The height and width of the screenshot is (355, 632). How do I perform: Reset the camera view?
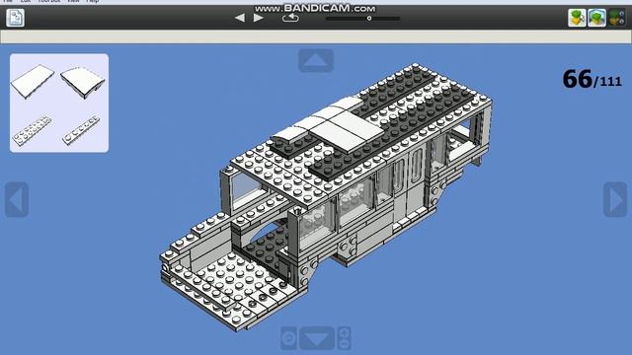tap(289, 337)
